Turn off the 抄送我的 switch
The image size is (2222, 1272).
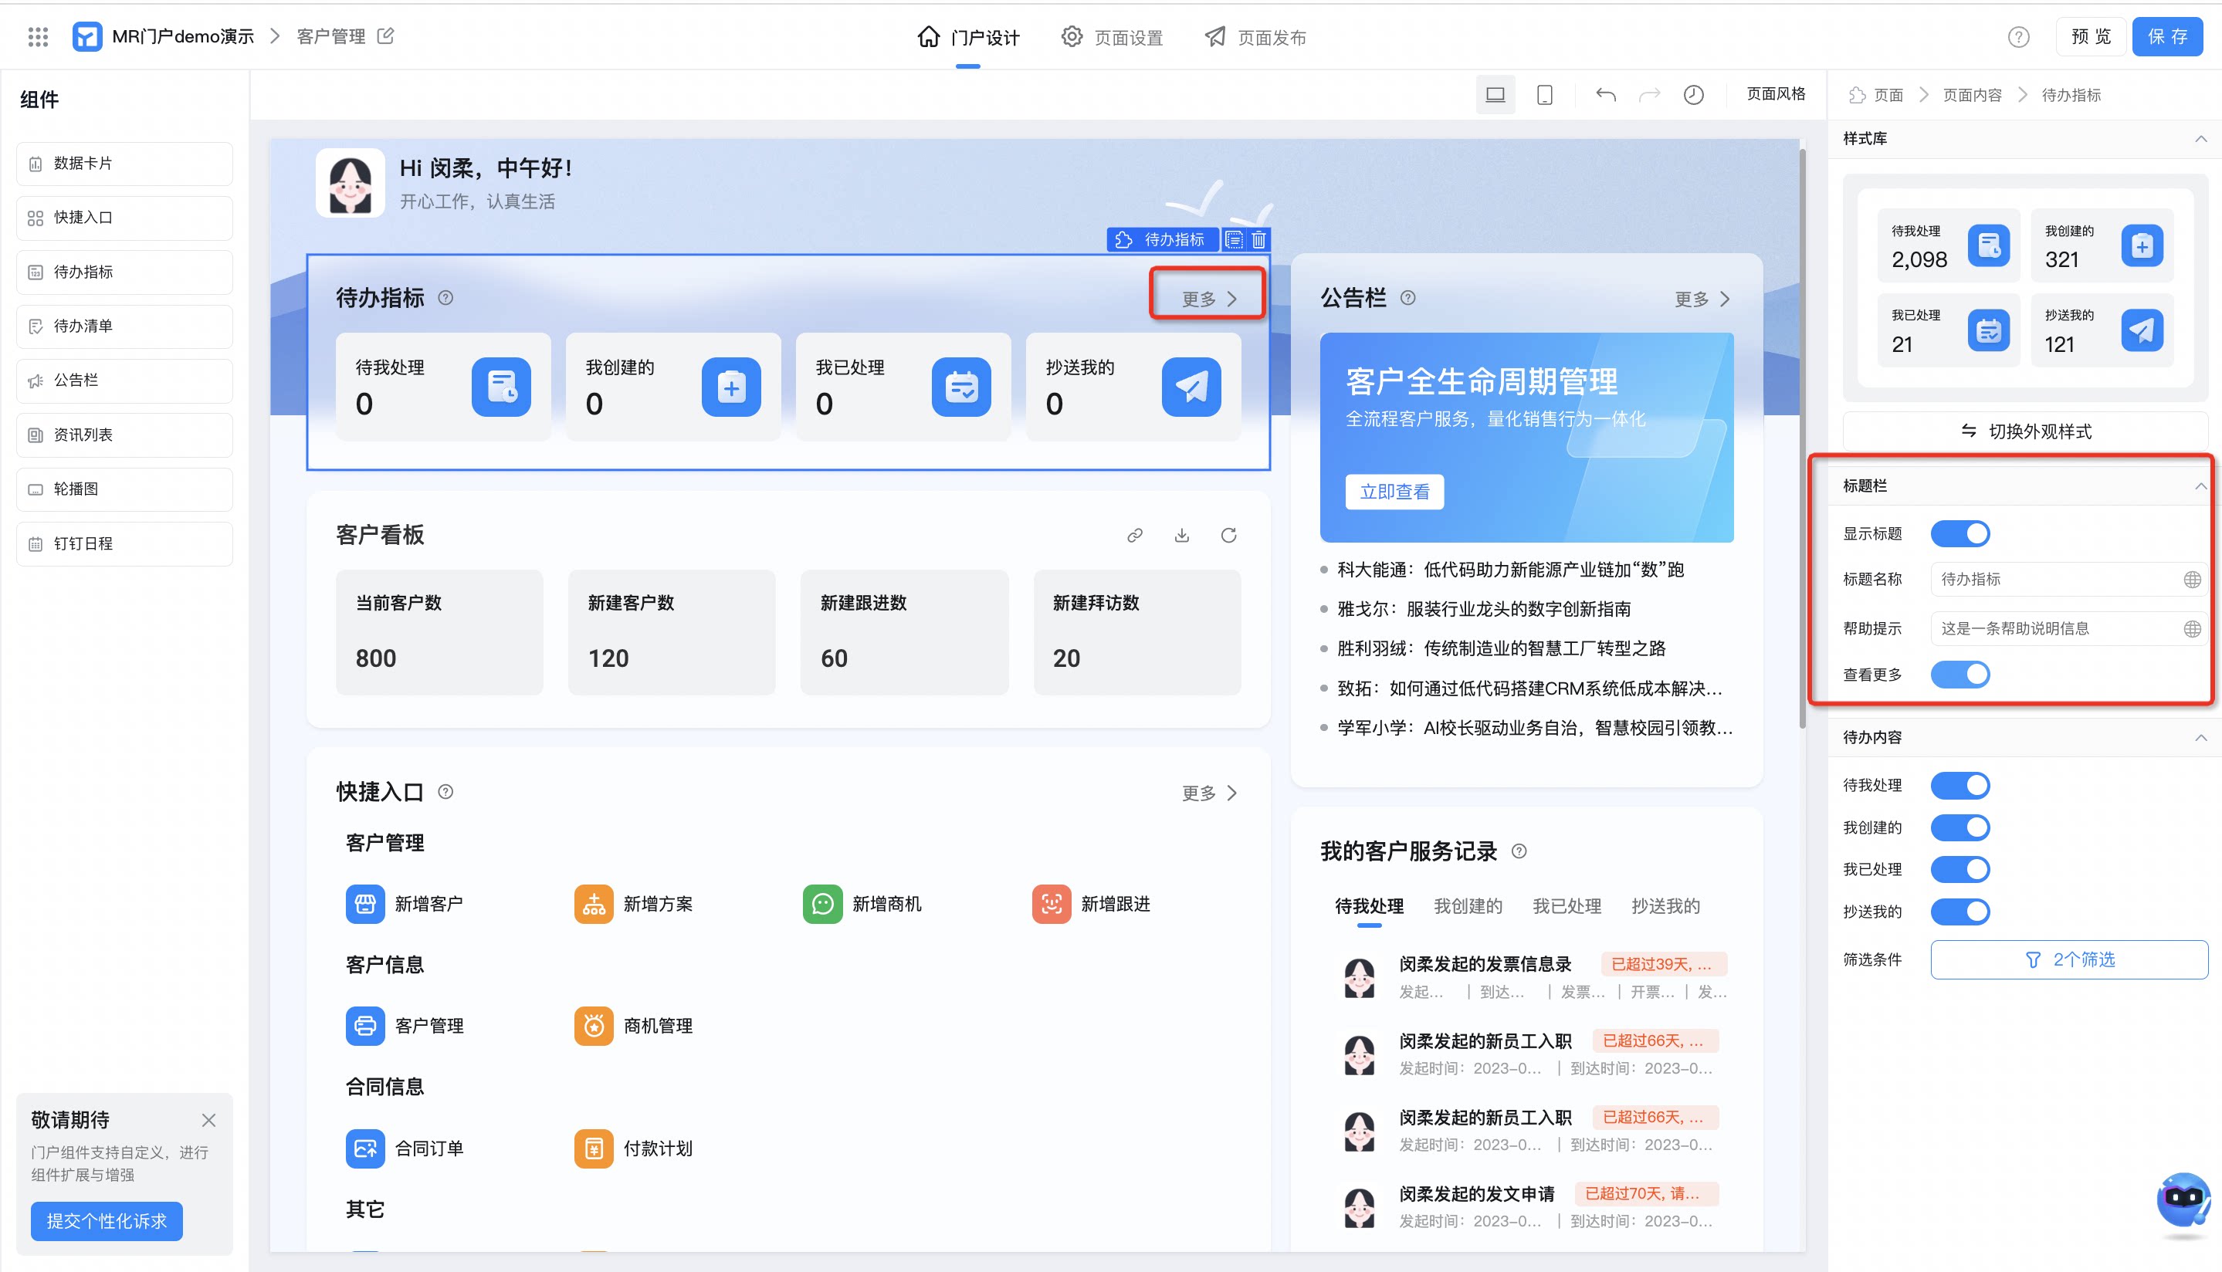coord(1959,912)
